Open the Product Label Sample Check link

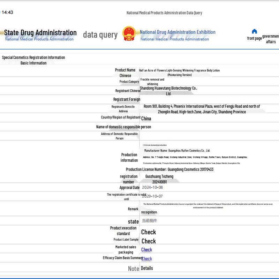click(148, 241)
